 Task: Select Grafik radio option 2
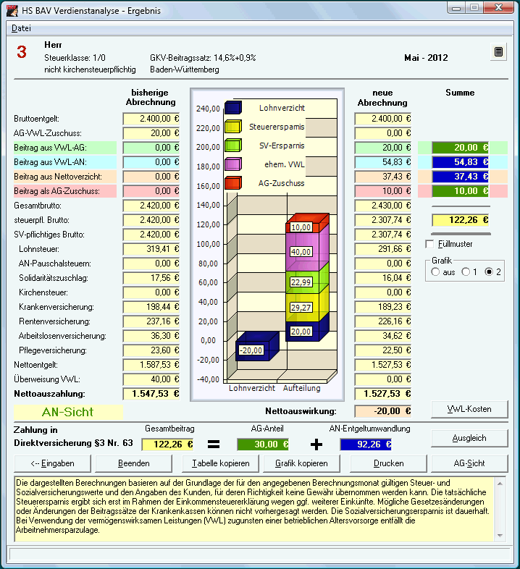(489, 271)
